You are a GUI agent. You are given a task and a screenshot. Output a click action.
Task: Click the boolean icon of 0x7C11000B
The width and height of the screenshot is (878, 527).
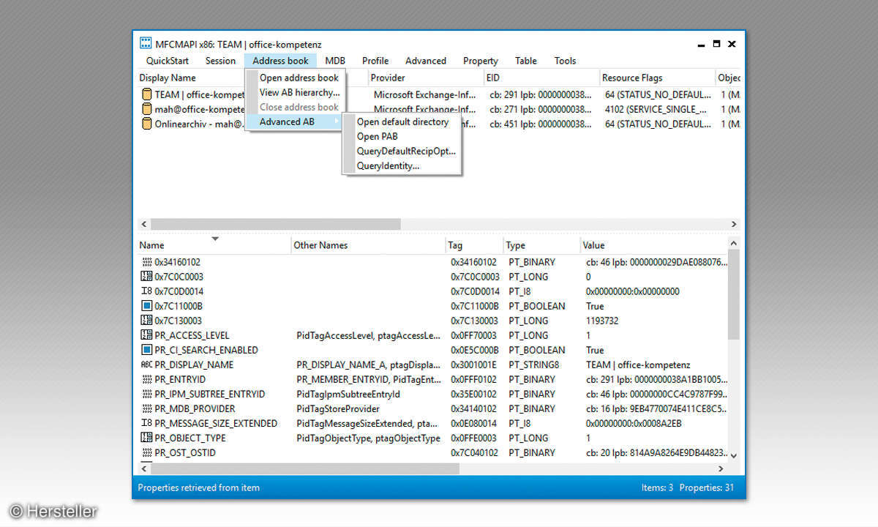(x=146, y=306)
